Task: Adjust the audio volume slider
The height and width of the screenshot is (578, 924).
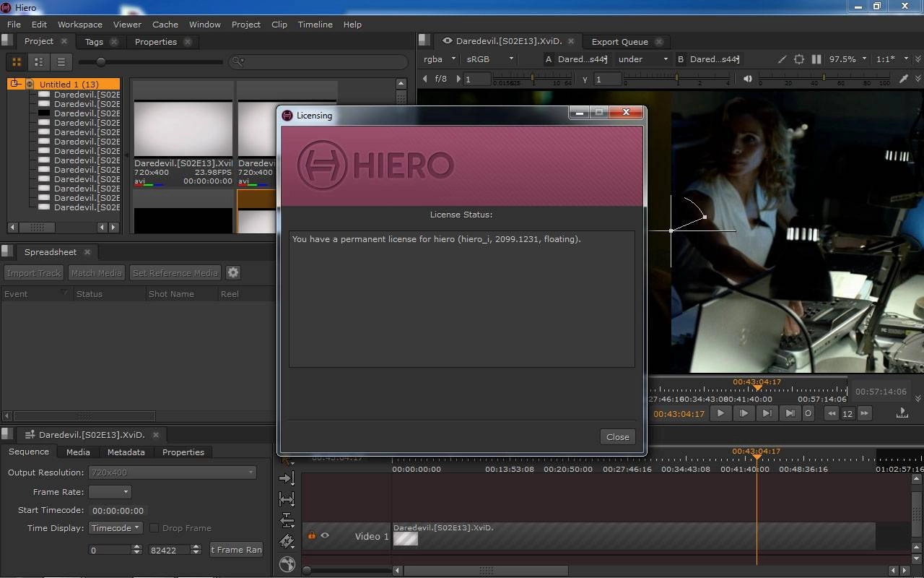Action: pos(824,78)
